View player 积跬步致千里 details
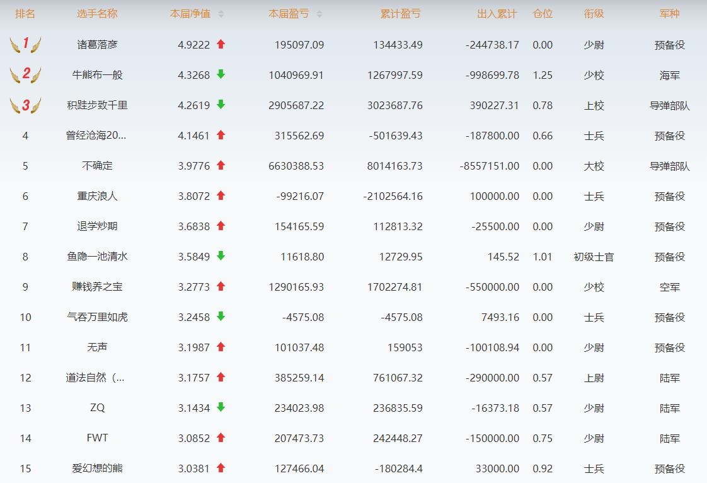707x483 pixels. (x=97, y=105)
